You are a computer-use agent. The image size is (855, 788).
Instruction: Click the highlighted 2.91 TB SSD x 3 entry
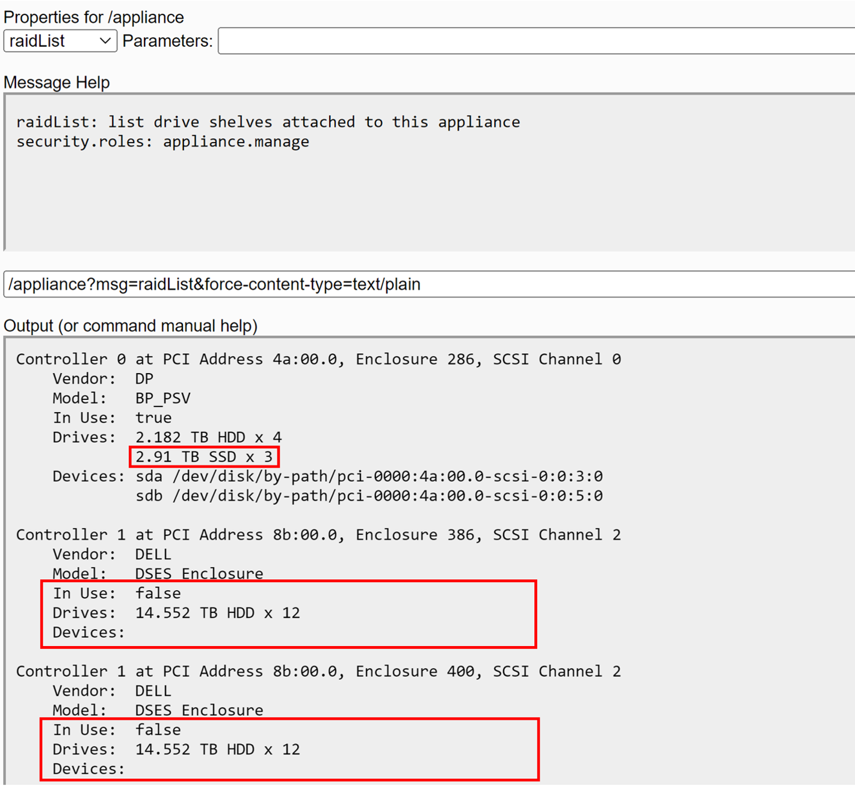tap(204, 457)
